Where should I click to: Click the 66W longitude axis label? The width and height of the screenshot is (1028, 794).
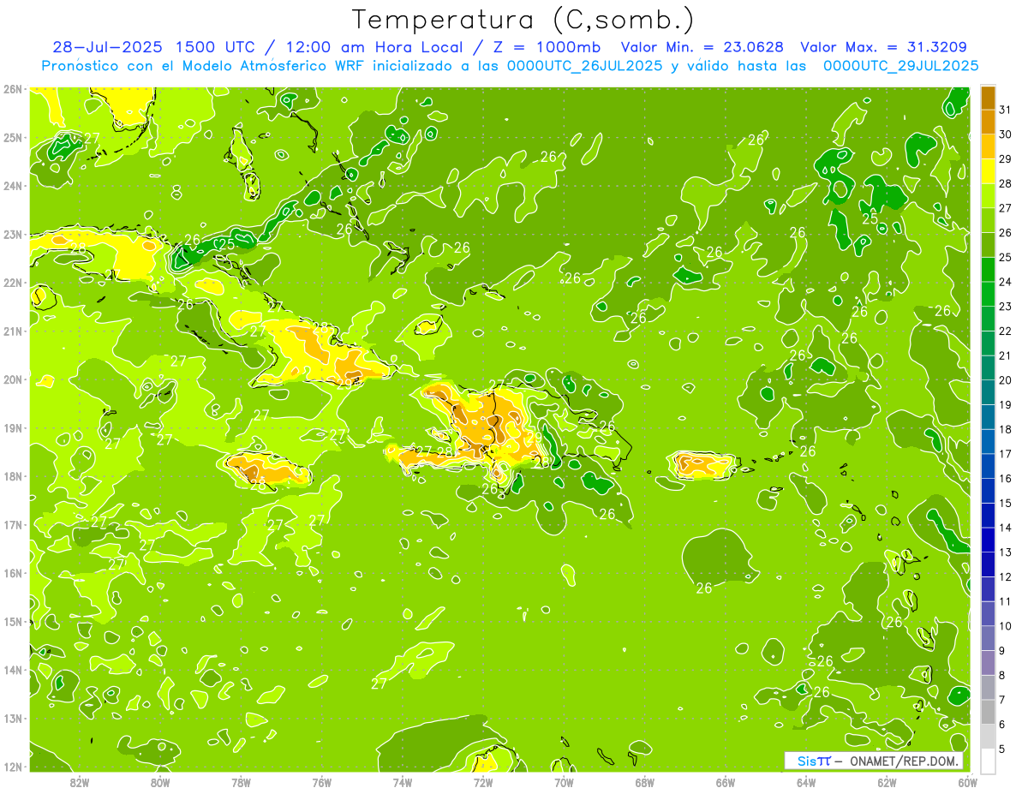[x=726, y=782]
